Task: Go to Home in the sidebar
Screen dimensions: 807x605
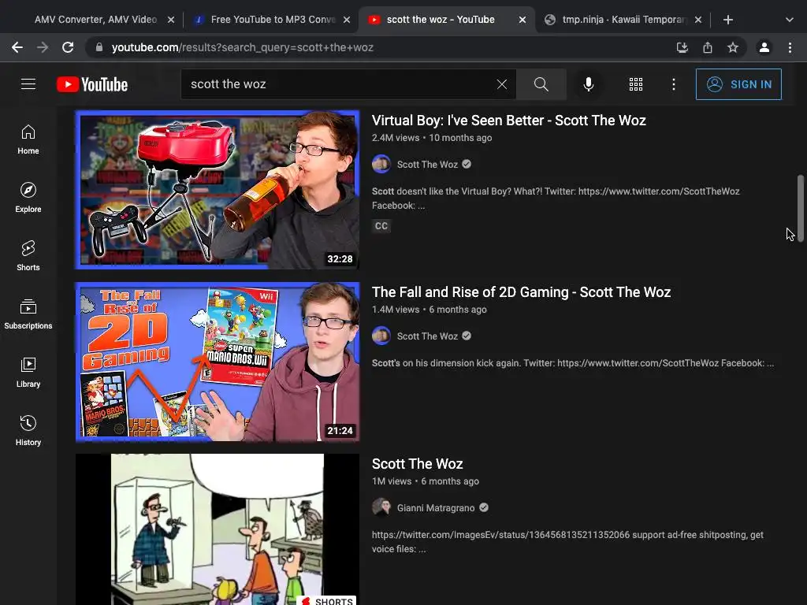Action: click(x=28, y=139)
